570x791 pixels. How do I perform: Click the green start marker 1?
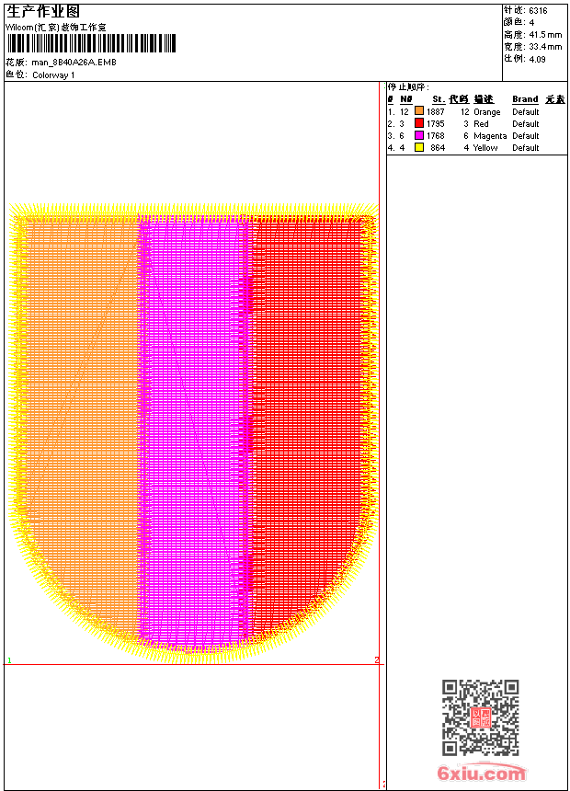pyautogui.click(x=9, y=660)
